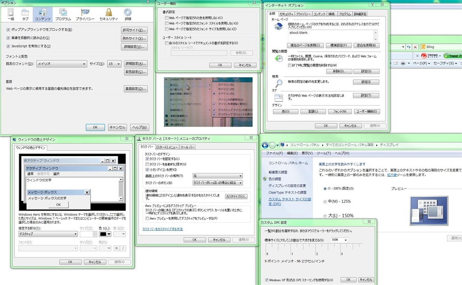Uncheck JavaScriptを有効にする checkbox
462x285 pixels.
click(9, 46)
